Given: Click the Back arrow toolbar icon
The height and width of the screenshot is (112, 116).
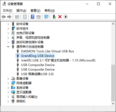Looking at the screenshot, I should click(x=4, y=17).
